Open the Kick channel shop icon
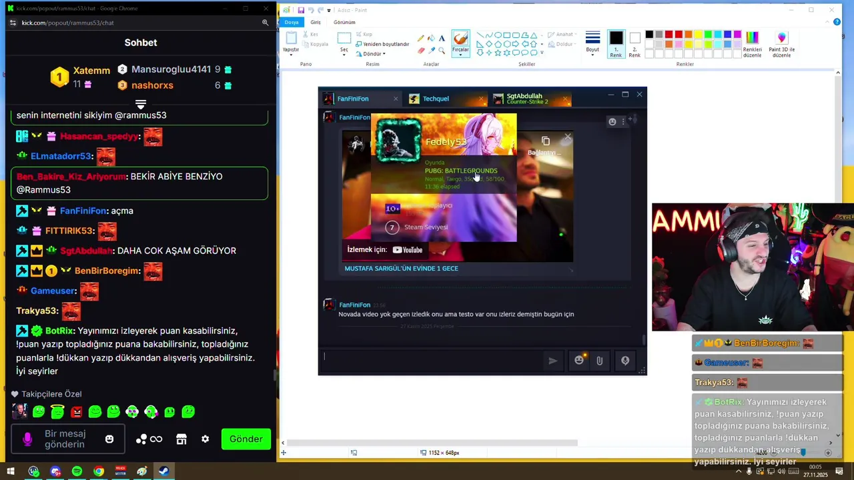 181,439
